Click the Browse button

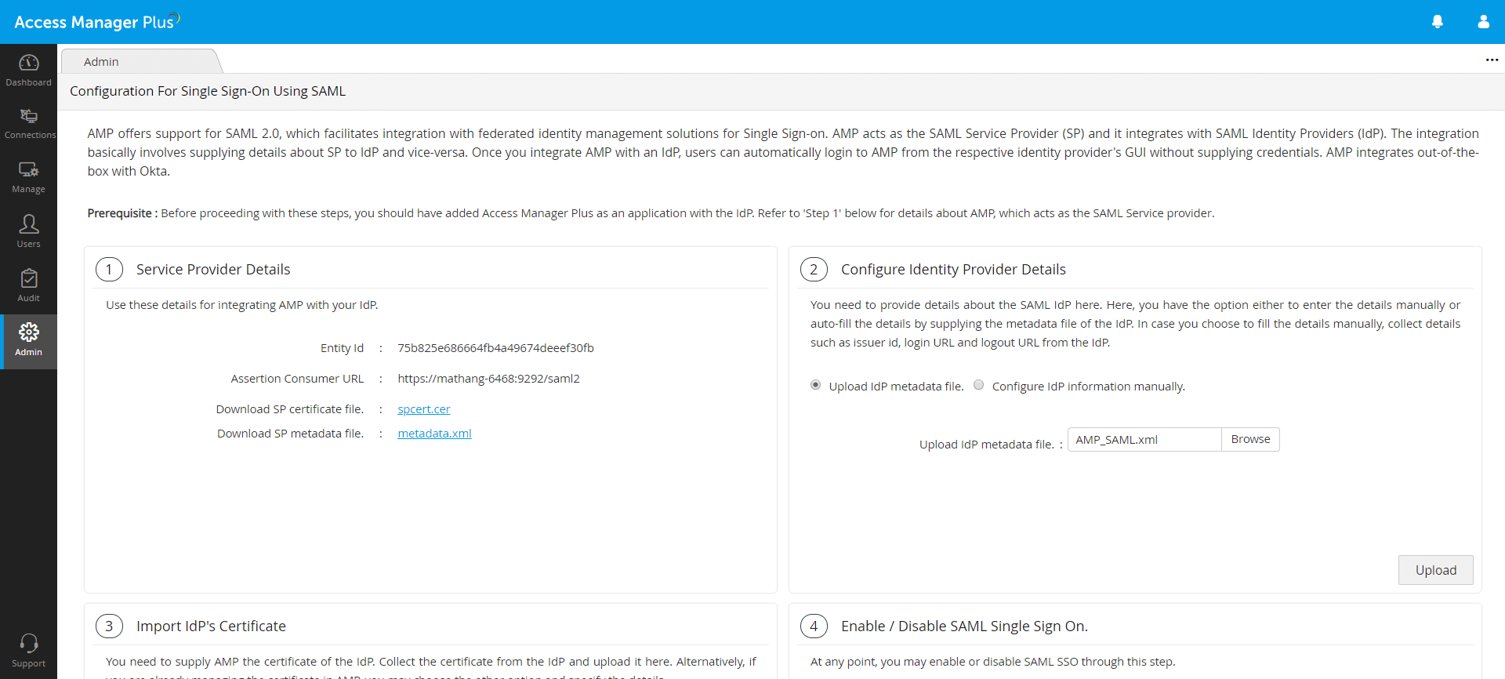coord(1250,439)
